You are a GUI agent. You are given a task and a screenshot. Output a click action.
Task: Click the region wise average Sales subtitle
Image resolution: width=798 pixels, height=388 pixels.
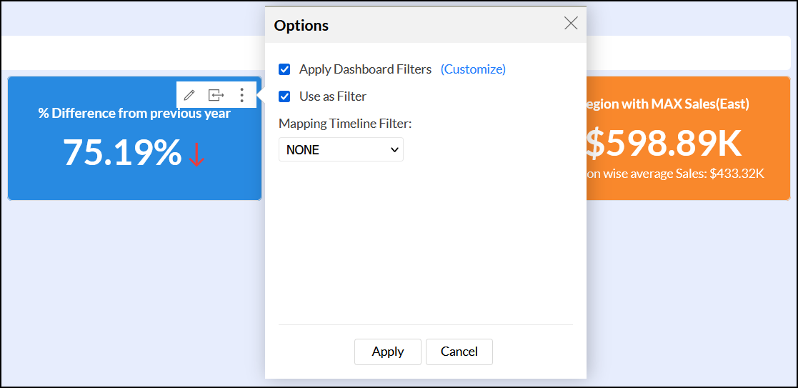coord(675,174)
